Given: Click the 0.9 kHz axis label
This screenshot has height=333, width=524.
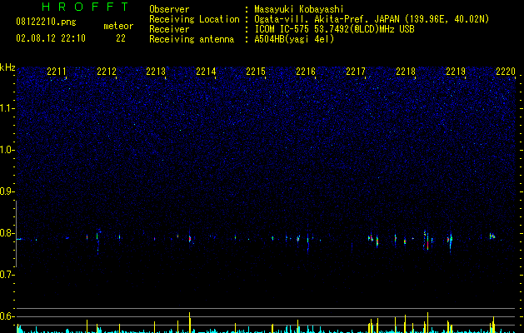Looking at the screenshot, I should [7, 191].
